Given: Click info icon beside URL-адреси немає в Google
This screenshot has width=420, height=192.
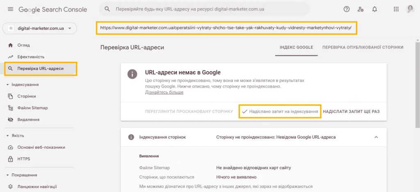Looking at the screenshot, I should [132, 74].
